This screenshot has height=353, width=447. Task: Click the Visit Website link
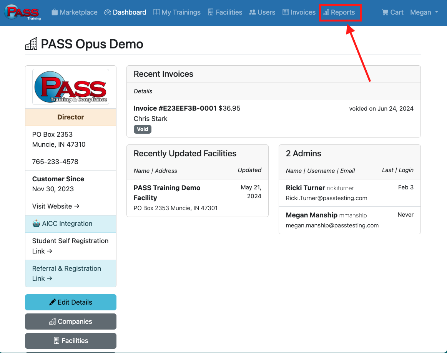pyautogui.click(x=56, y=206)
